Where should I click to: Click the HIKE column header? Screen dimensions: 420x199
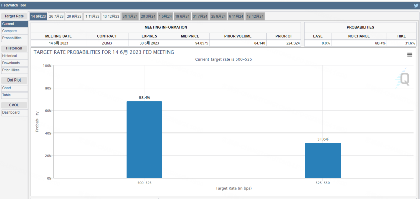click(x=401, y=36)
